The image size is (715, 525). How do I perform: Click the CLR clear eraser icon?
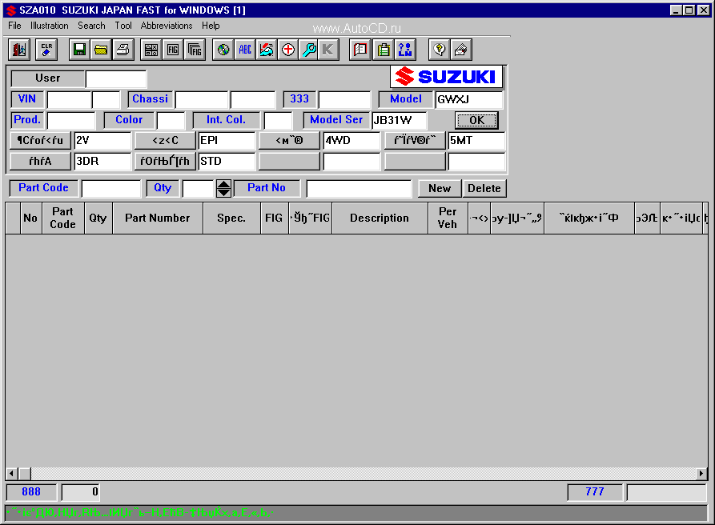(46, 50)
